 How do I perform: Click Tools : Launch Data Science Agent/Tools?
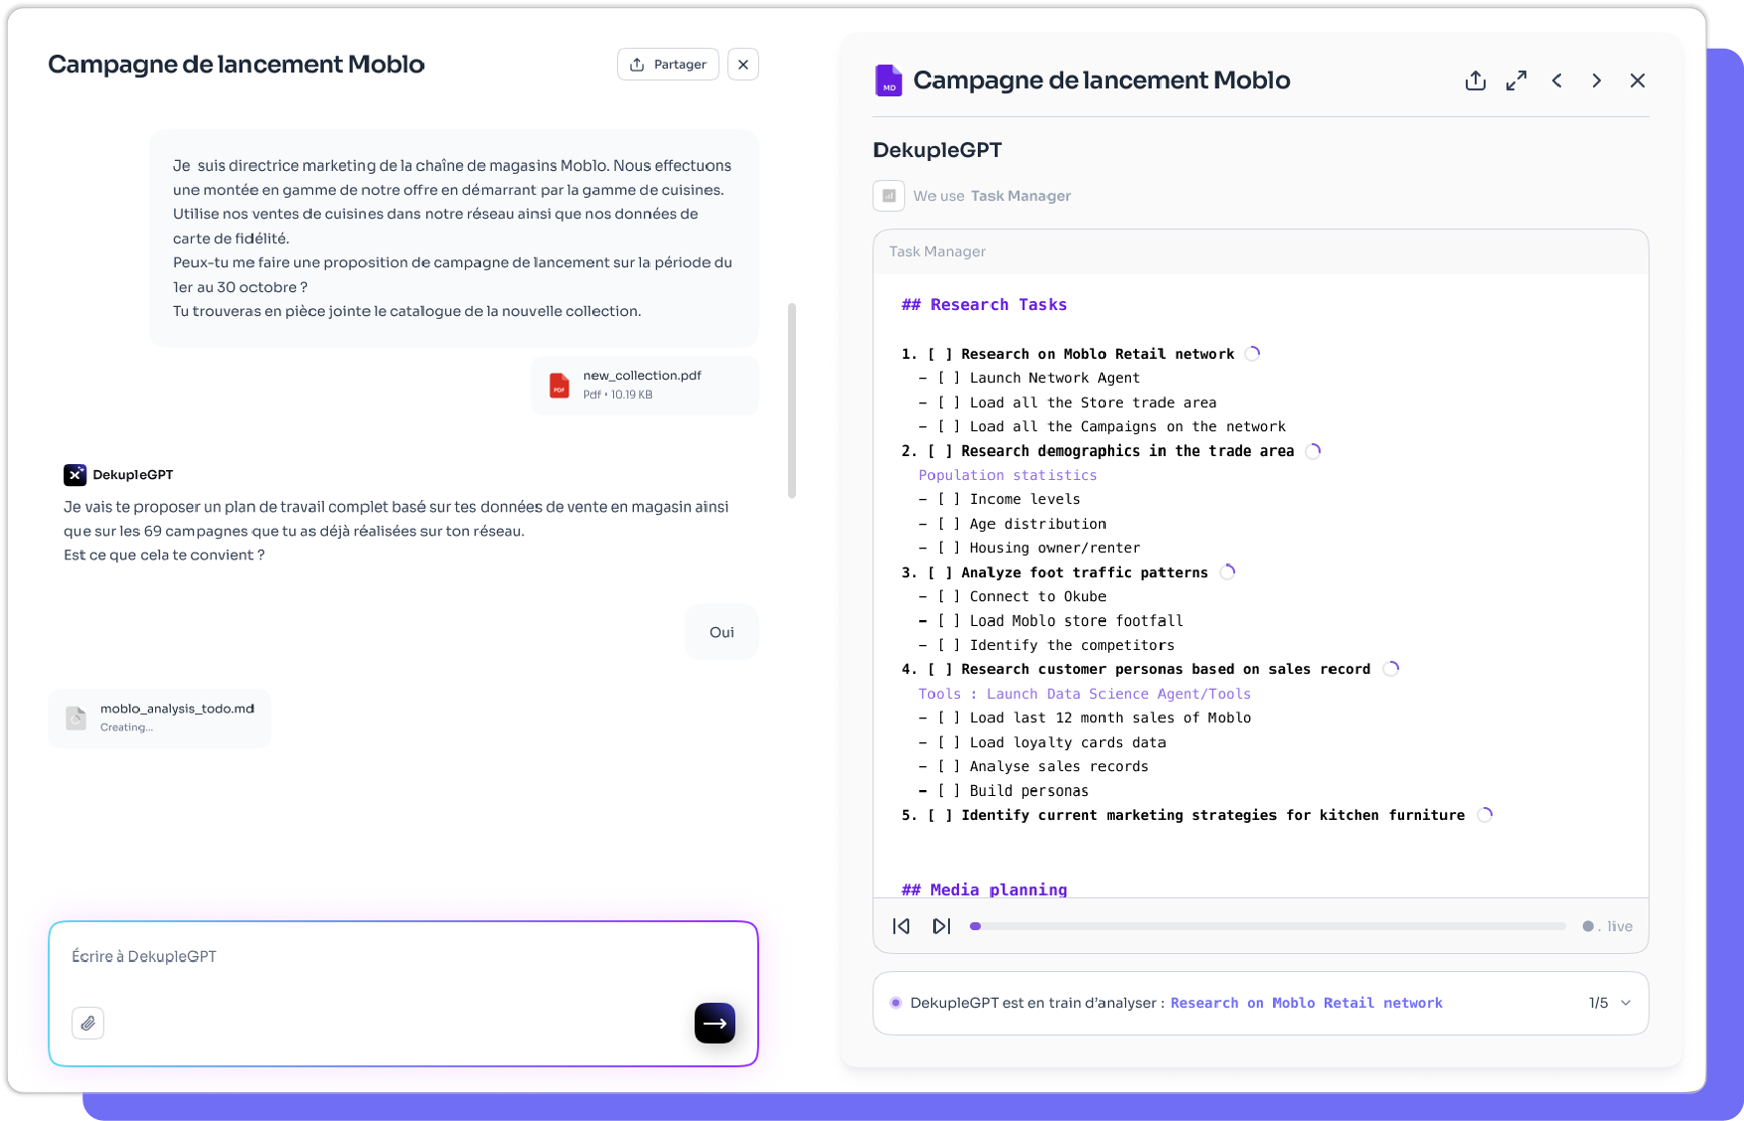1084,694
